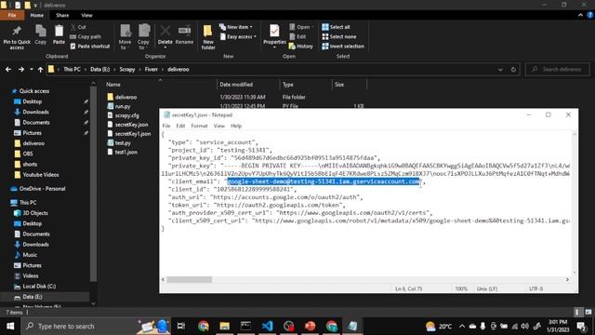Select the run.py file

click(x=122, y=106)
